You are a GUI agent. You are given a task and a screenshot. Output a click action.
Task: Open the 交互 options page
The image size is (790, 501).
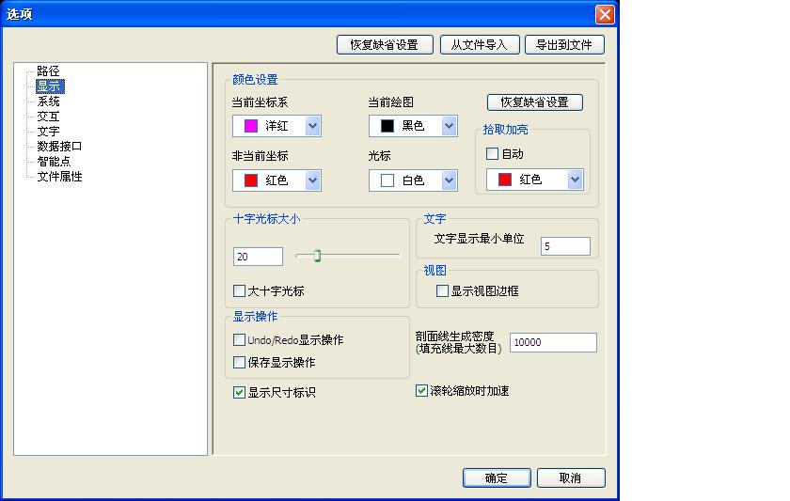coord(48,117)
